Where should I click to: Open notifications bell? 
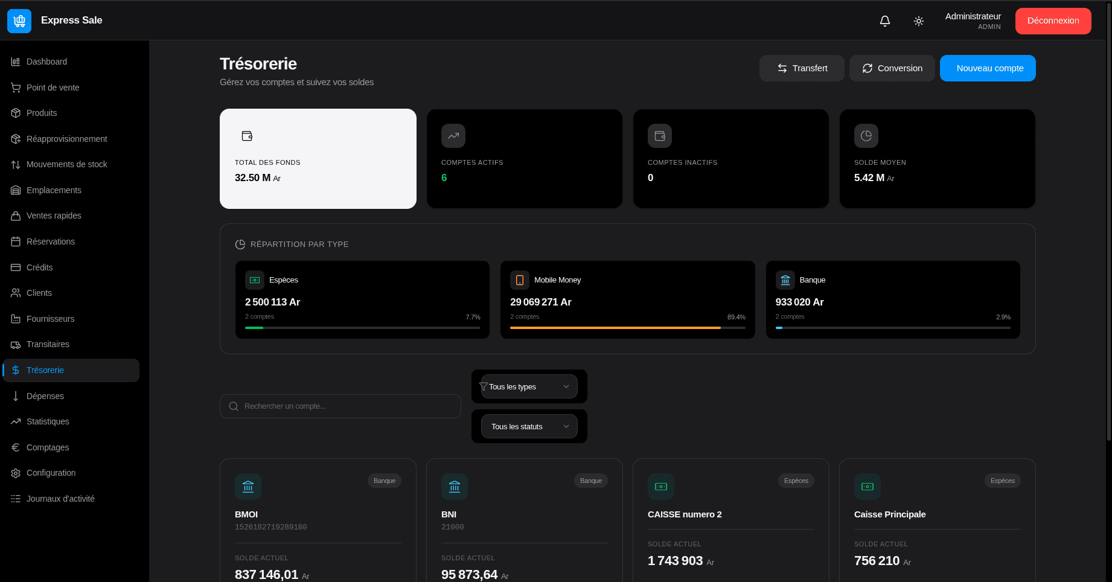click(x=885, y=21)
